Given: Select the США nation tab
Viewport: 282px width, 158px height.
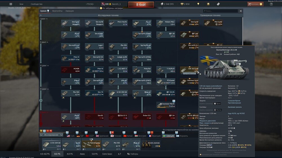Looking at the screenshot, I should pos(71,136).
